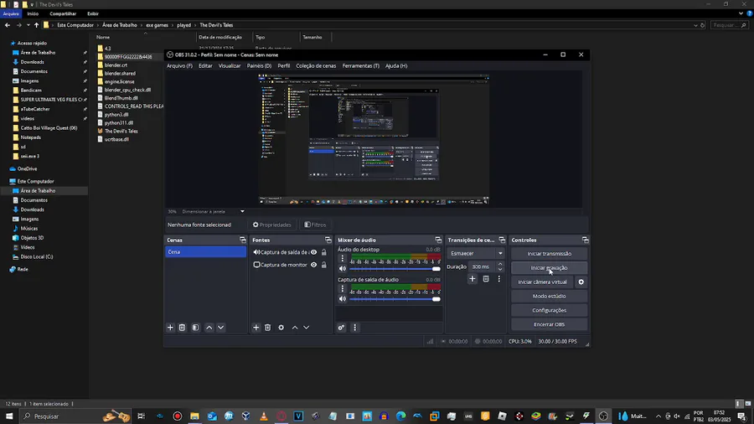Open scene filters icon in Cenas panel
Viewport: 754px width, 424px height.
pos(196,328)
